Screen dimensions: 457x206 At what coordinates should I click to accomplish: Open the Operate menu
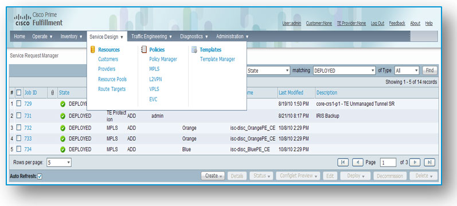click(42, 37)
